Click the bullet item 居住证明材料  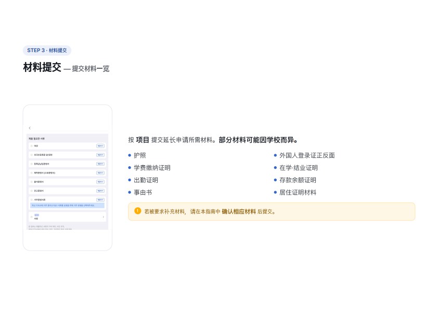pos(298,192)
